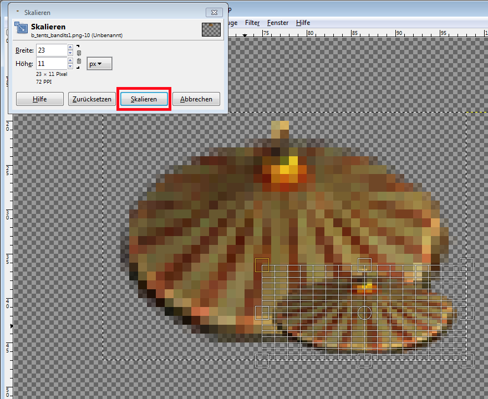Open the px unit dropdown
Viewport: 488px width, 399px height.
99,64
